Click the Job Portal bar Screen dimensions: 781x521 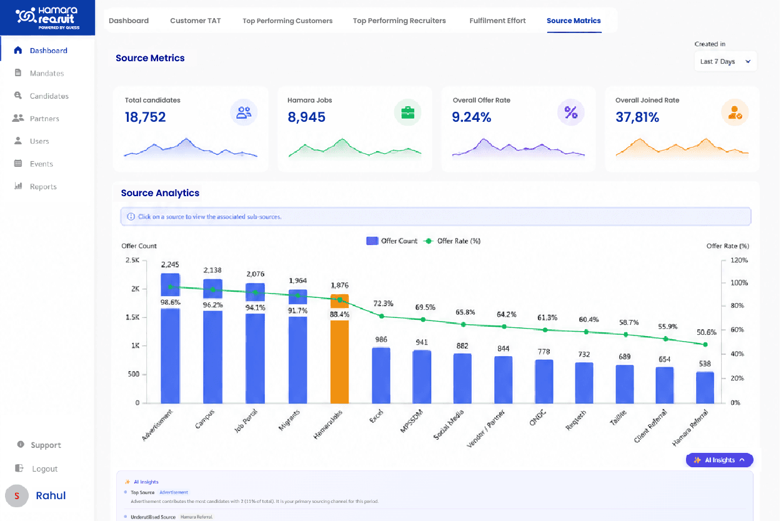[255, 343]
